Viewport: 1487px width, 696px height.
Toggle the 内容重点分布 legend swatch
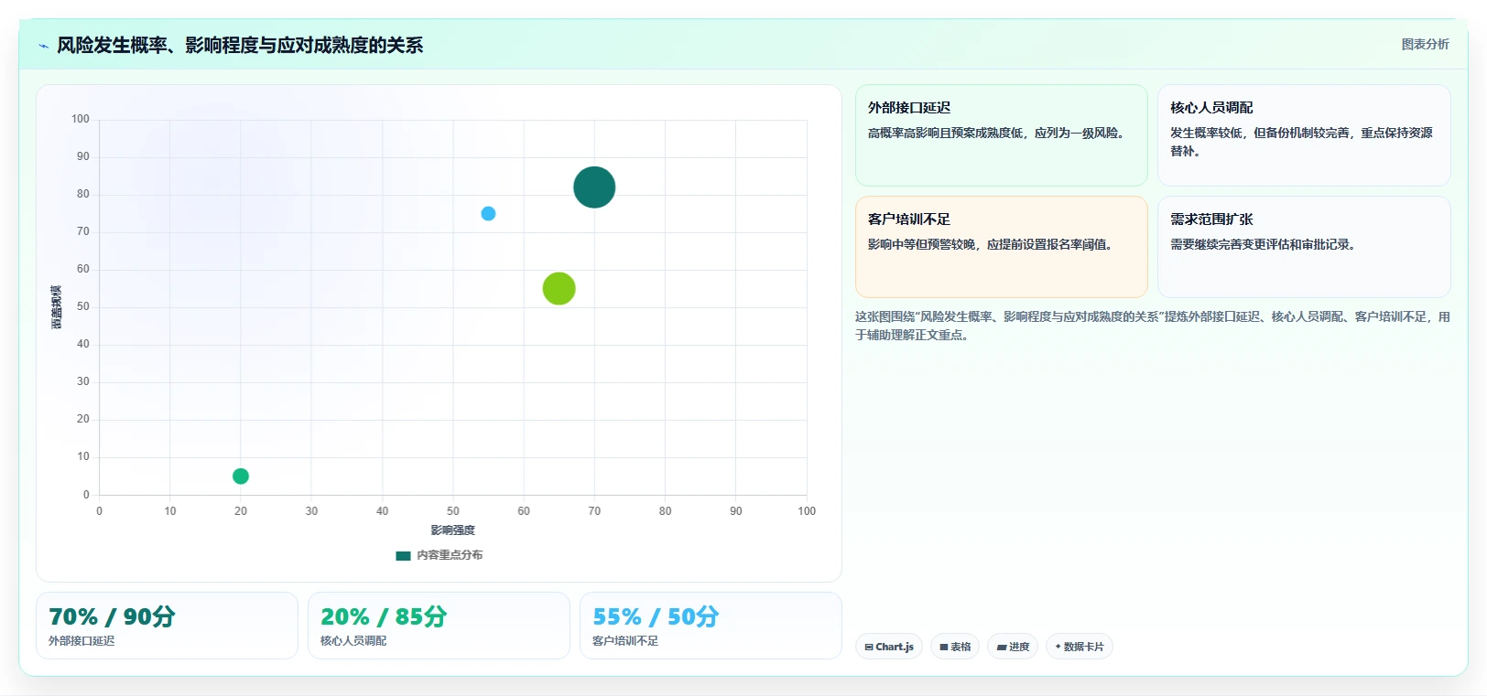(403, 555)
